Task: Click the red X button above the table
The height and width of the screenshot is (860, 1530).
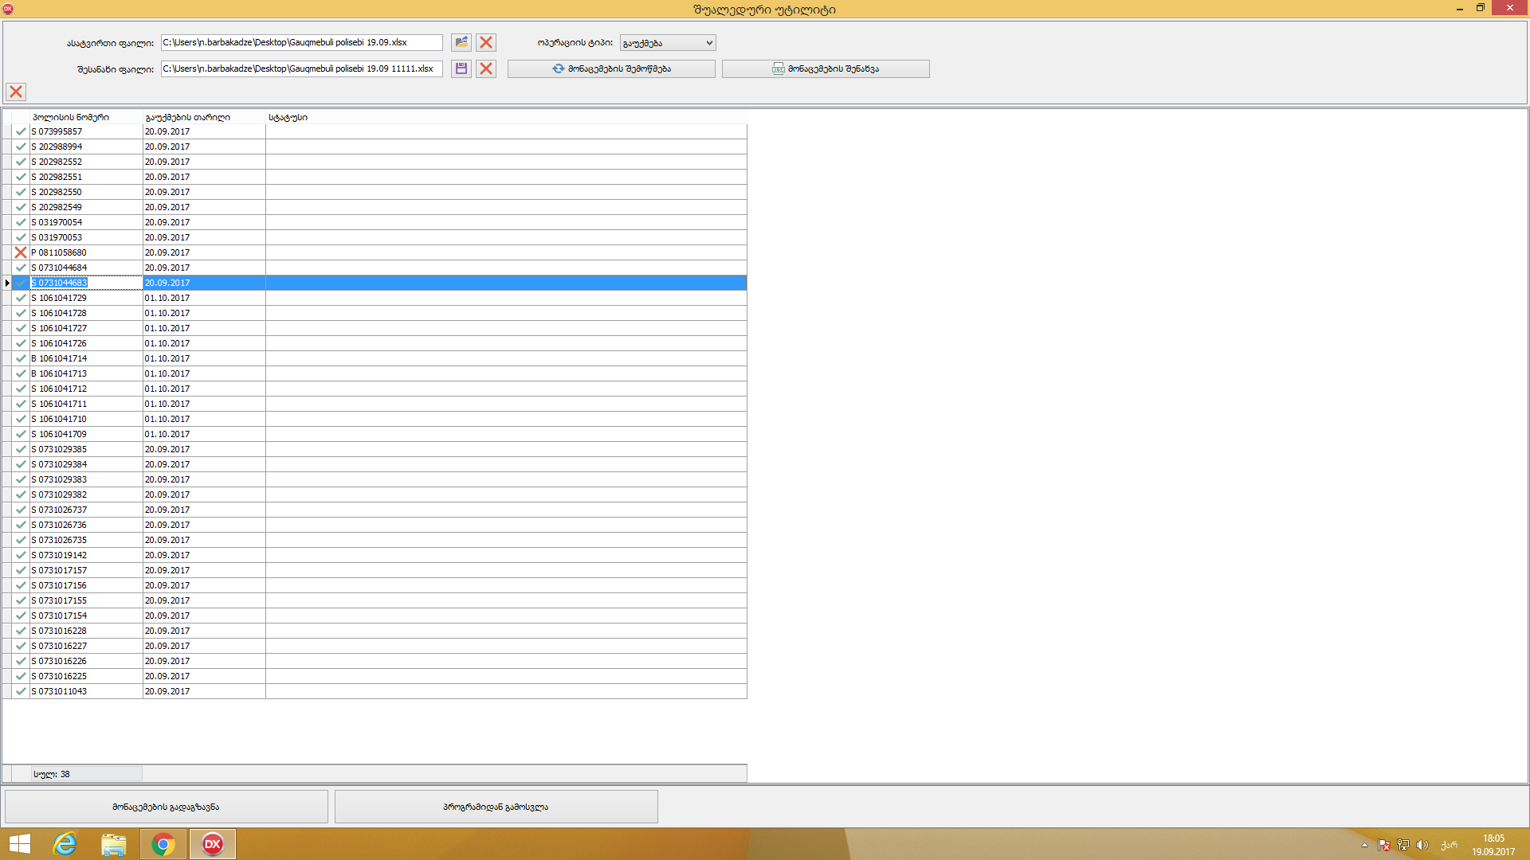Action: tap(16, 92)
